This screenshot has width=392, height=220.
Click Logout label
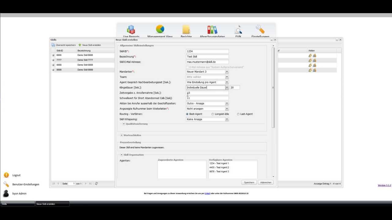pos(17,175)
